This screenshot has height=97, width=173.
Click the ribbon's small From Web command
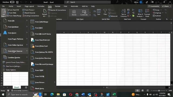(x=11, y=13)
